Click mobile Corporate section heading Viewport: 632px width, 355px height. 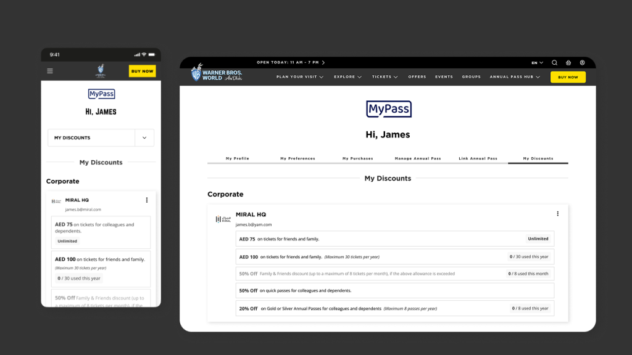[62, 181]
